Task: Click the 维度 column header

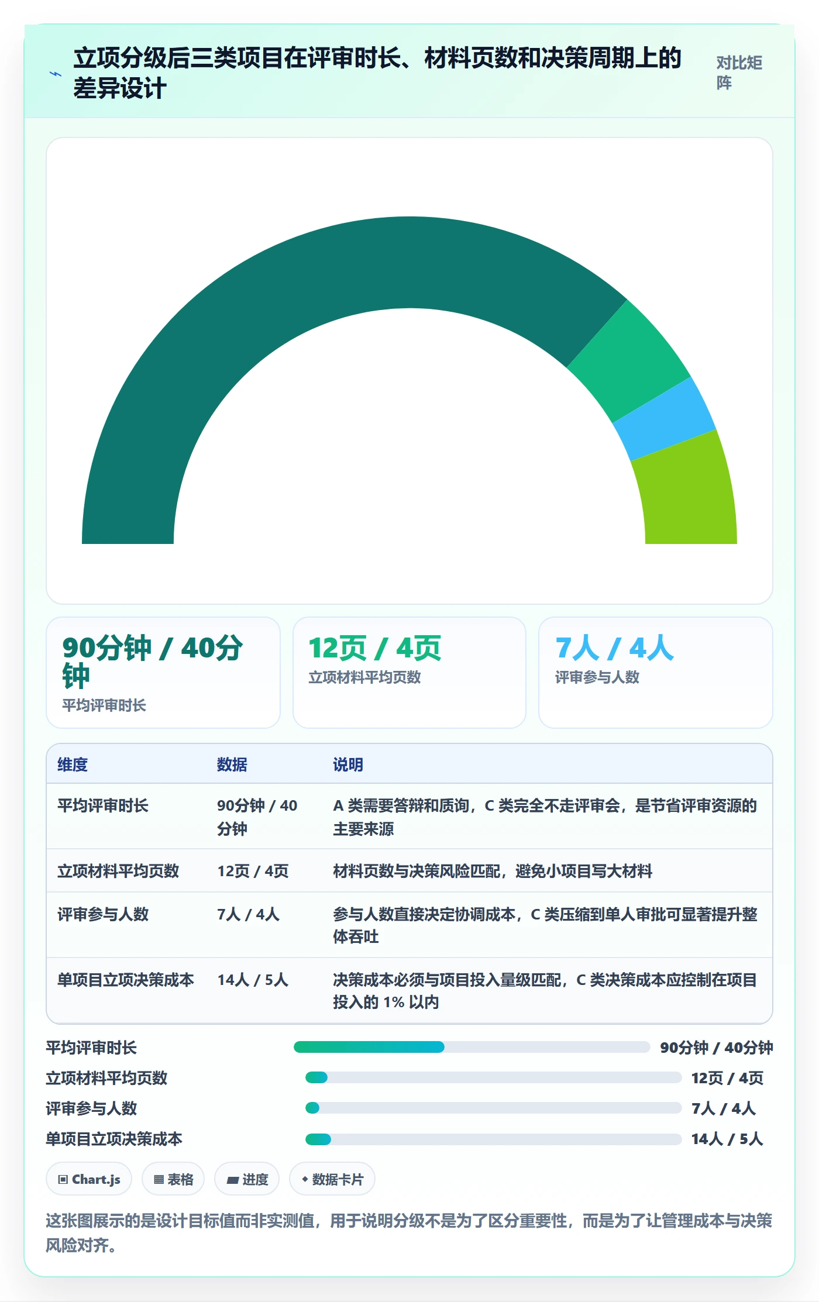Action: point(73,764)
